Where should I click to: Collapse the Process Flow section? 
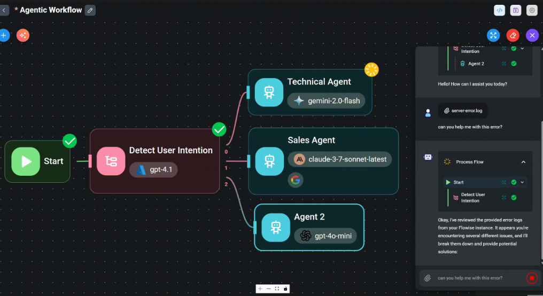tap(523, 162)
